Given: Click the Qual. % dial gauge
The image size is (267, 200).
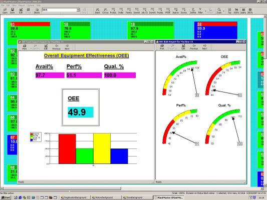Looking at the screenshot, I should point(224,126).
